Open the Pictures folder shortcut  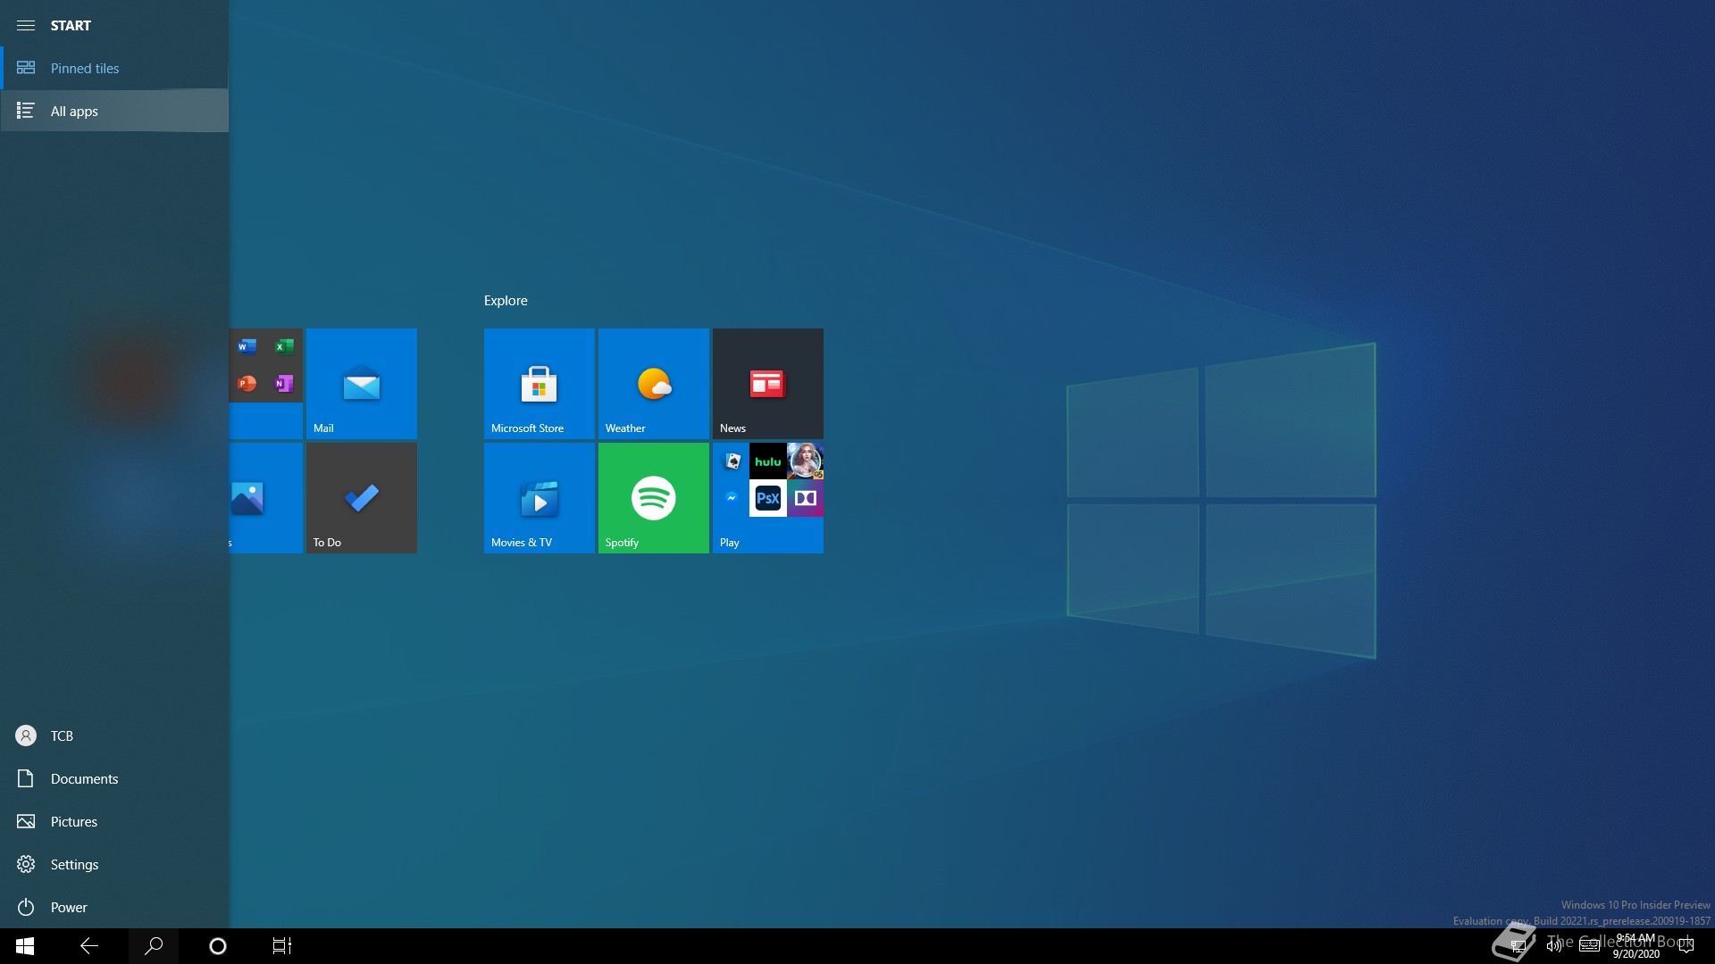coord(73,821)
